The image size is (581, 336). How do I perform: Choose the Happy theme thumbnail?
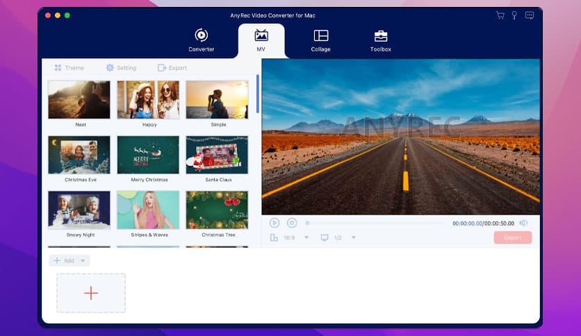click(148, 100)
